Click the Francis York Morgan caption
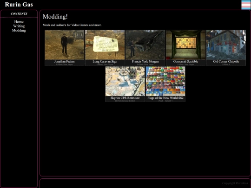 click(145, 61)
